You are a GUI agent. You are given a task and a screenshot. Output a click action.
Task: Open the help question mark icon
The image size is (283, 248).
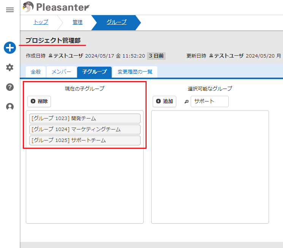pyautogui.click(x=10, y=87)
